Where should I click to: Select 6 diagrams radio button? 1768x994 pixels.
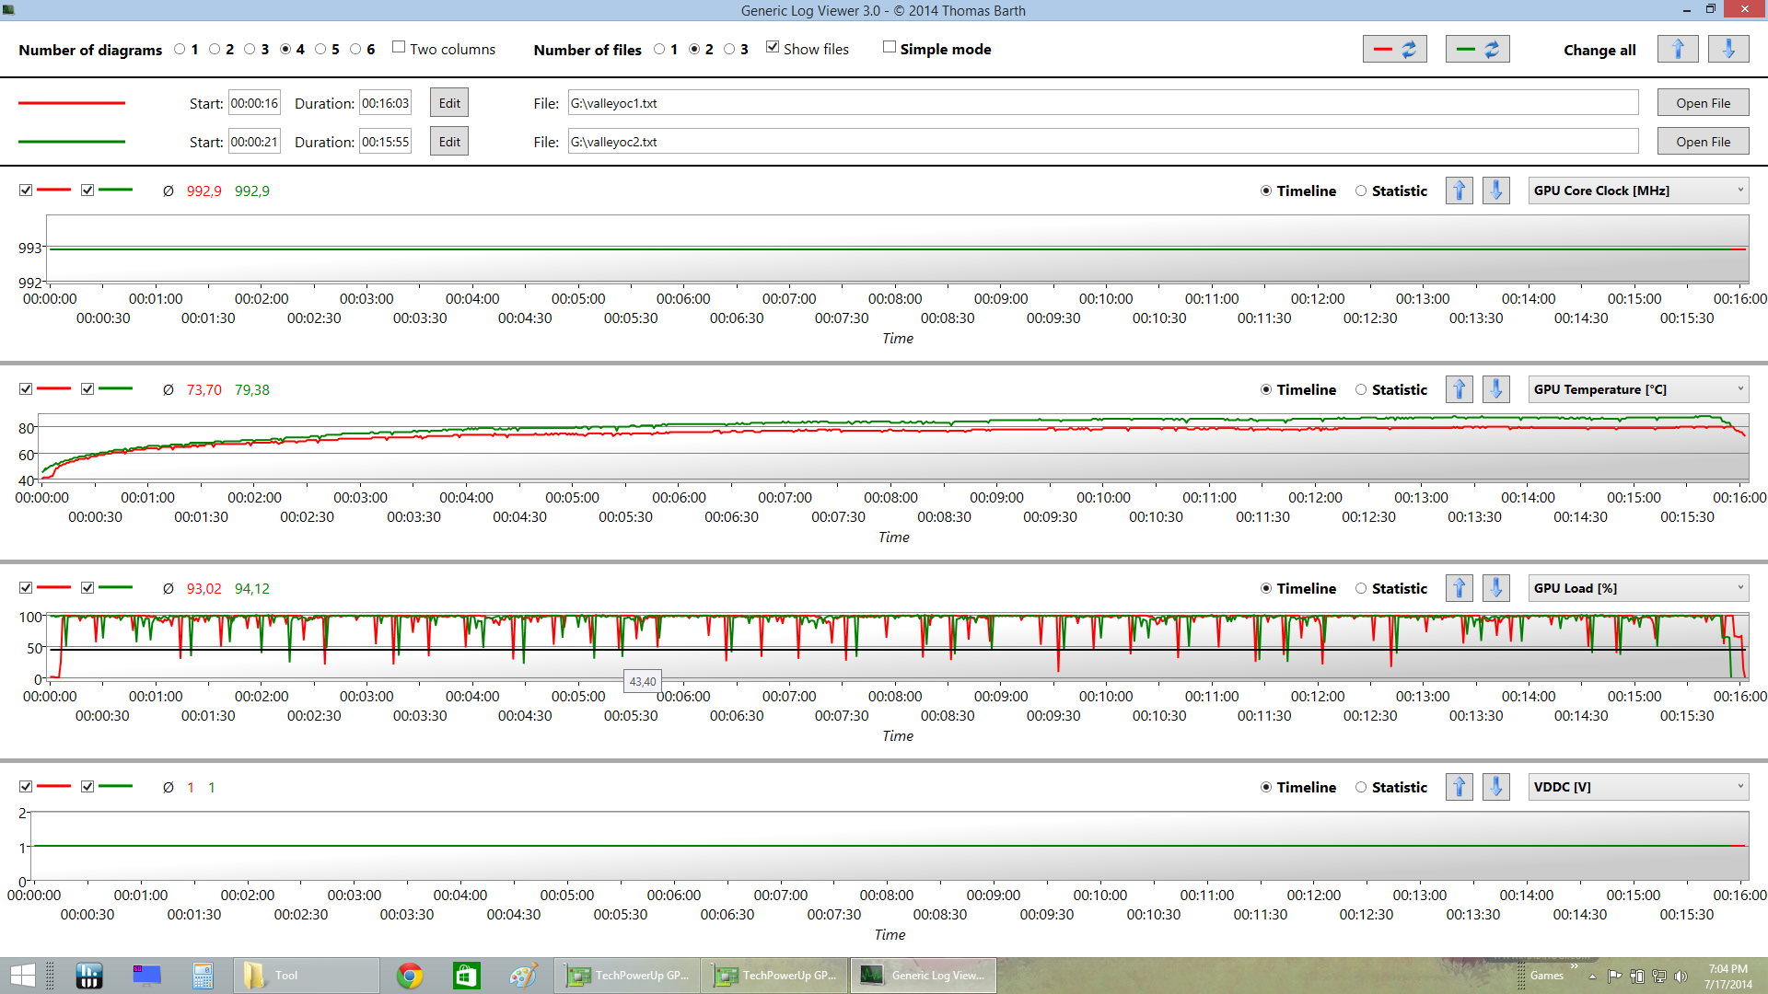(x=355, y=49)
